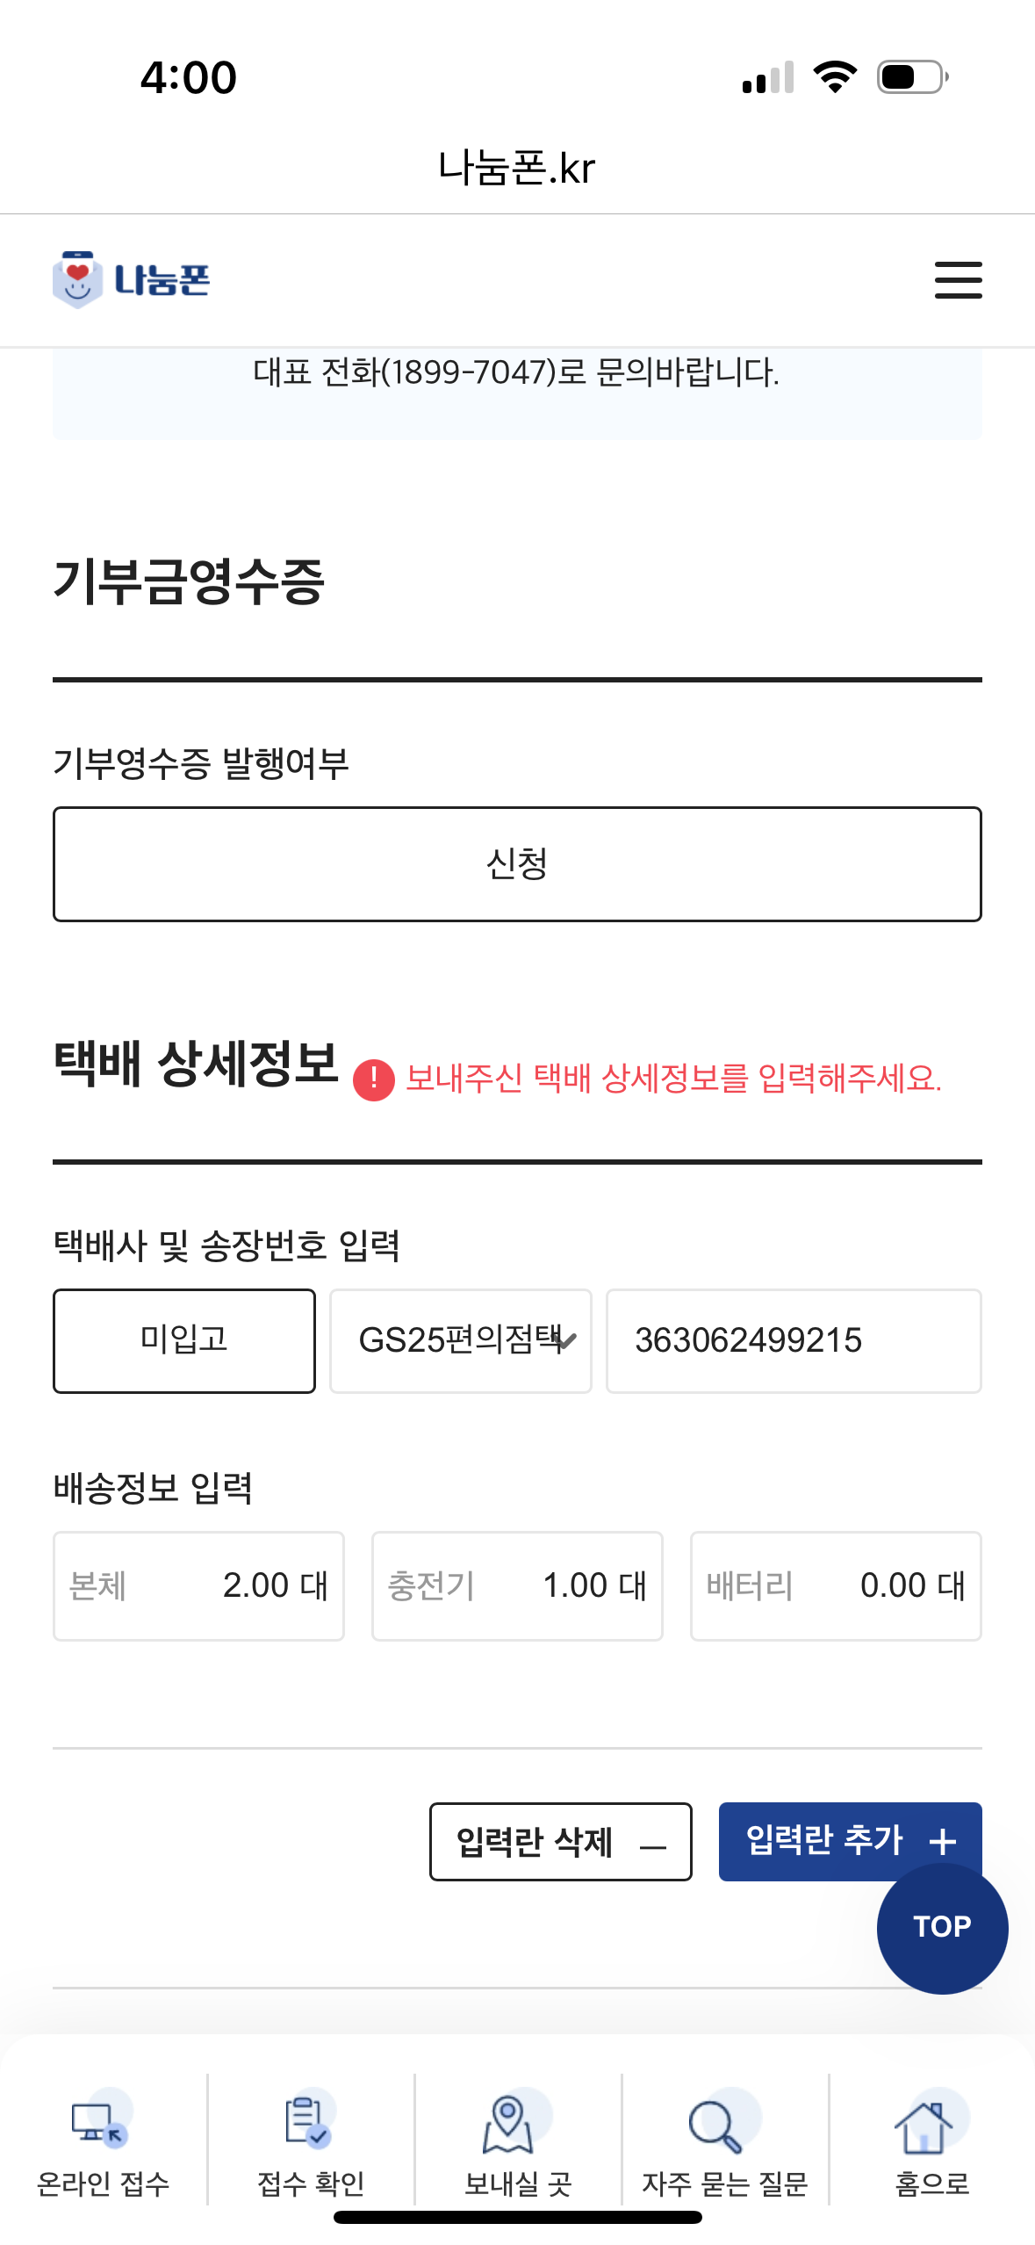The width and height of the screenshot is (1035, 2245).
Task: Tap the red warning exclamation icon
Action: coord(374,1079)
